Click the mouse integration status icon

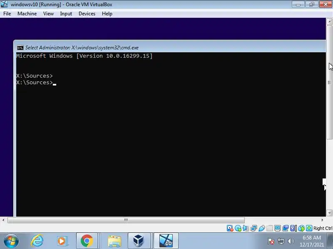click(301, 228)
